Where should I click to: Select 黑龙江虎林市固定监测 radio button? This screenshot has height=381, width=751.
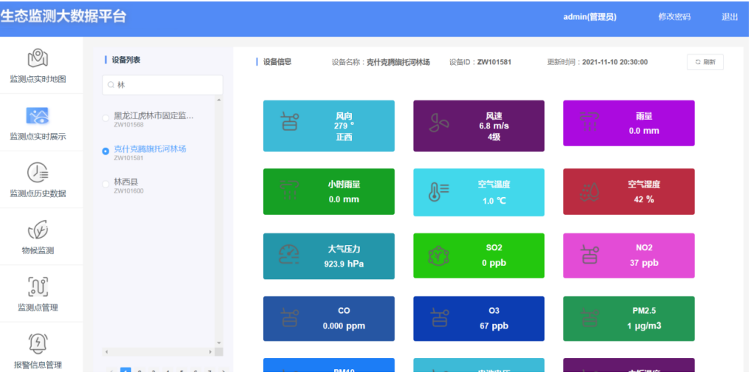(106, 118)
